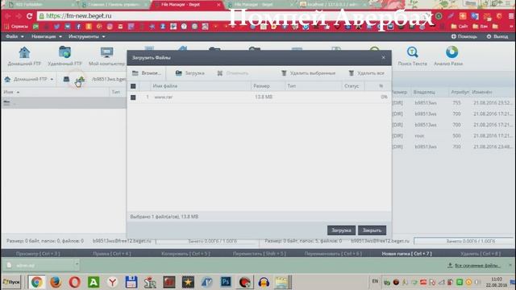Toggle the select-all checkbox in file list header
Viewport: 516px width, 290px height.
(133, 86)
